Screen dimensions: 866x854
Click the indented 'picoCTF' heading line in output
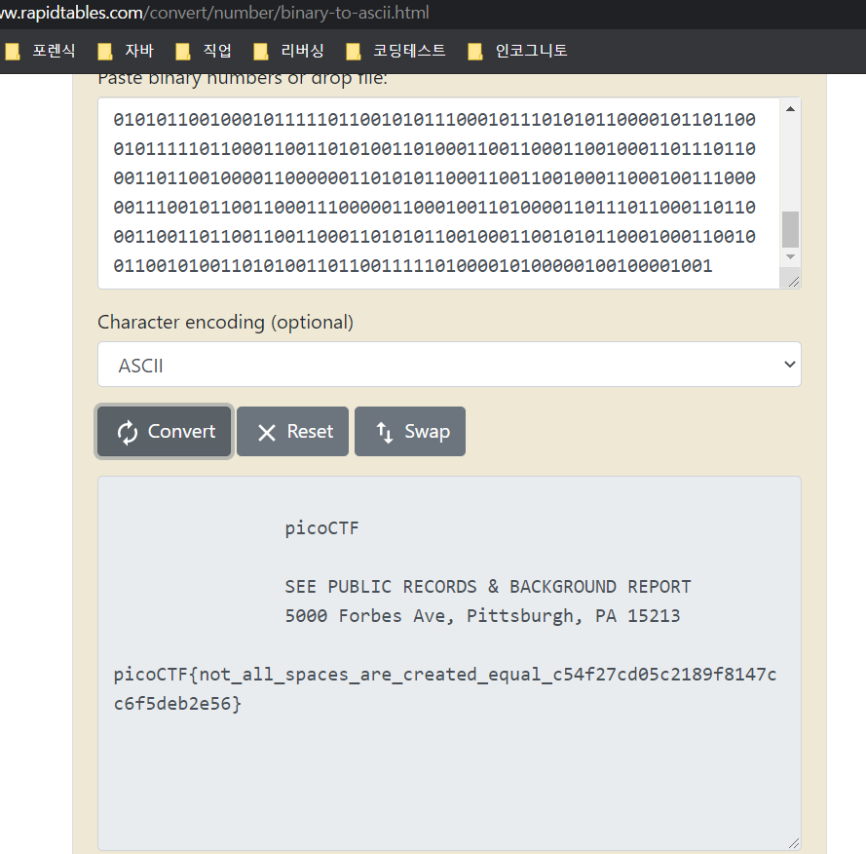(322, 528)
